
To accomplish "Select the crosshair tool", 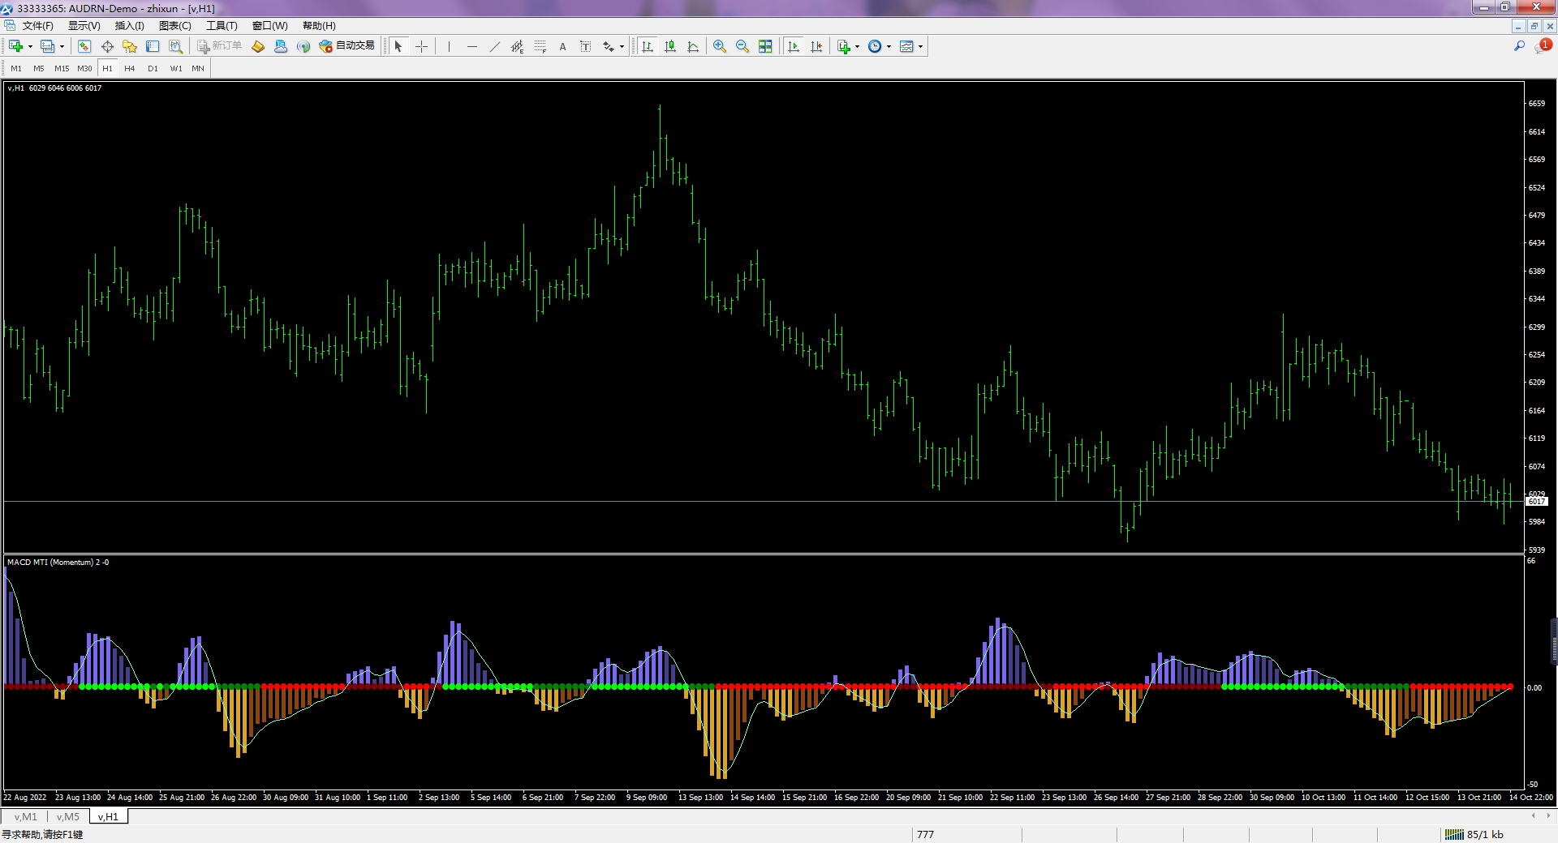I will (x=421, y=46).
